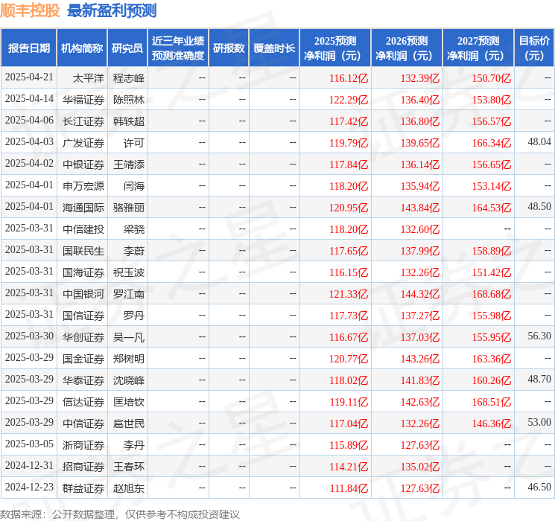Click institution 国金证券

point(83,359)
